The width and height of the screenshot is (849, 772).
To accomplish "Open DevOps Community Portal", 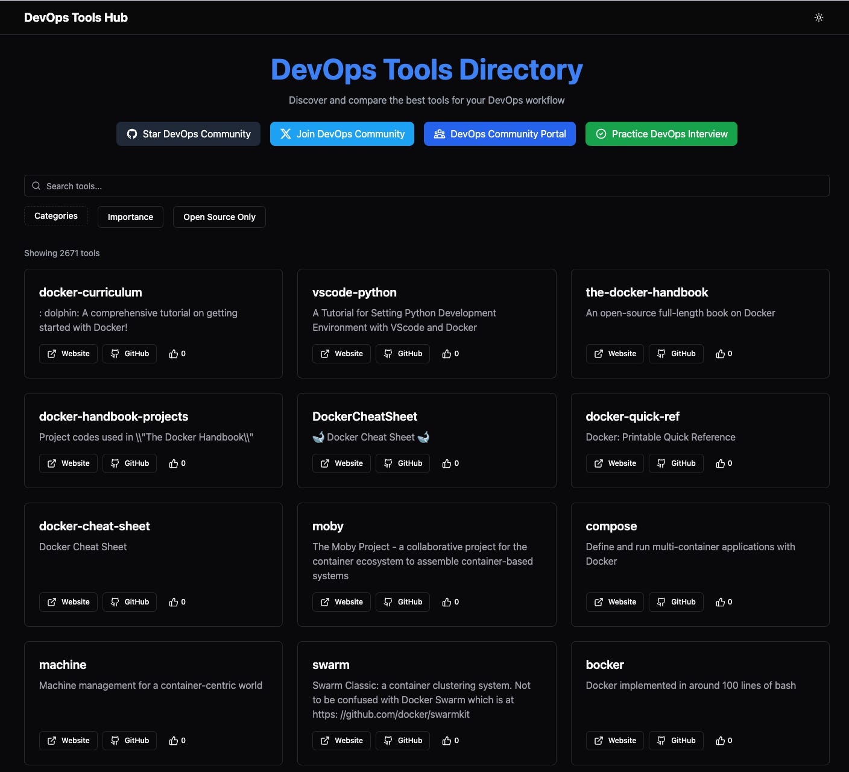I will coord(500,134).
